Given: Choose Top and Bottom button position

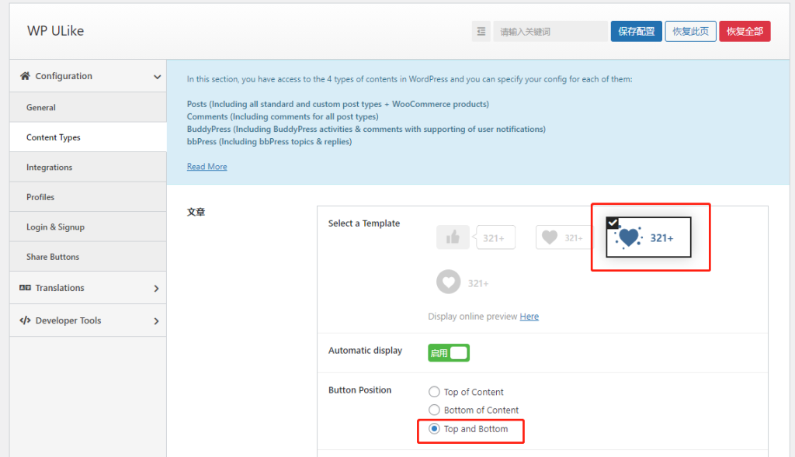Looking at the screenshot, I should [x=435, y=428].
